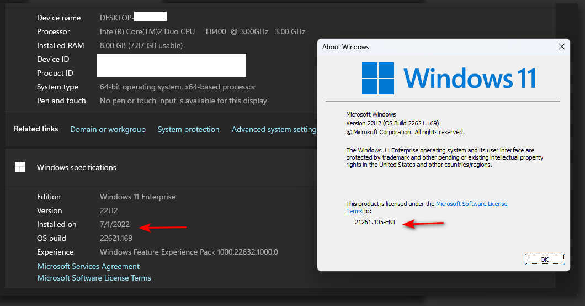Click OK in About Windows dialog
This screenshot has width=585, height=306.
[545, 260]
